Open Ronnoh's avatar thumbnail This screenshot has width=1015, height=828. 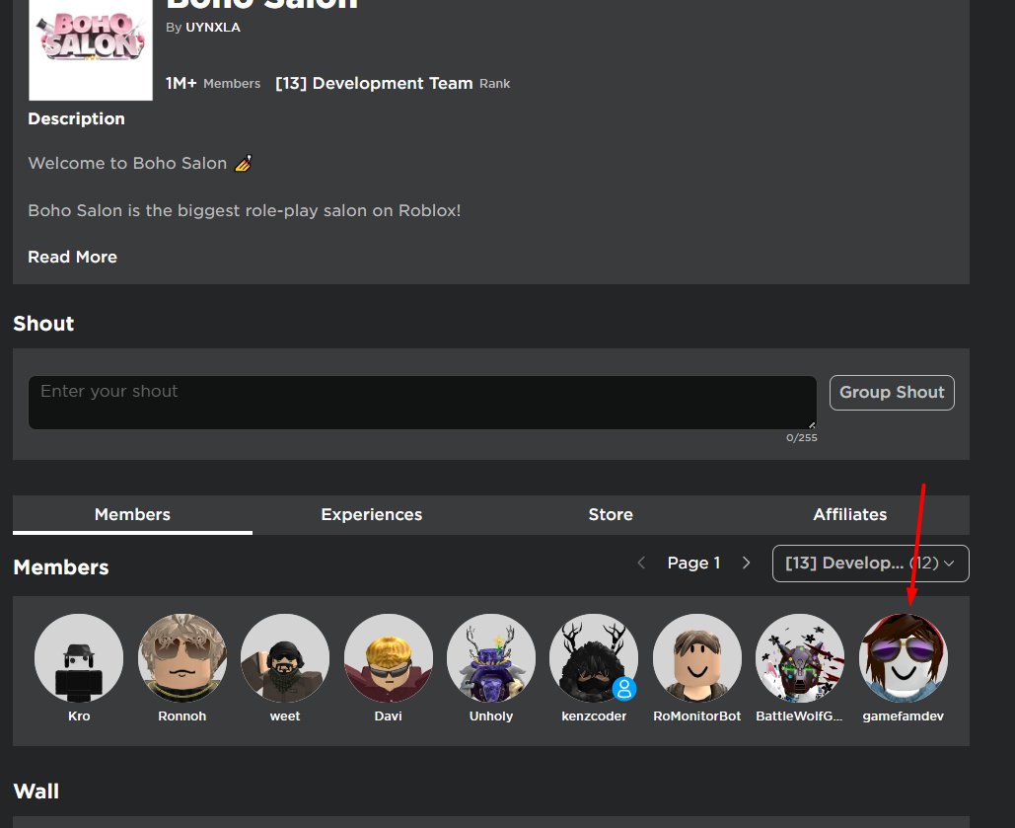(181, 658)
